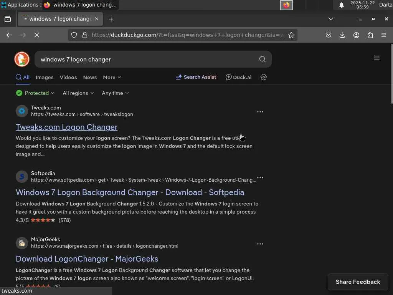Click the page vertical scrollbar
393x295 pixels.
[x=391, y=74]
